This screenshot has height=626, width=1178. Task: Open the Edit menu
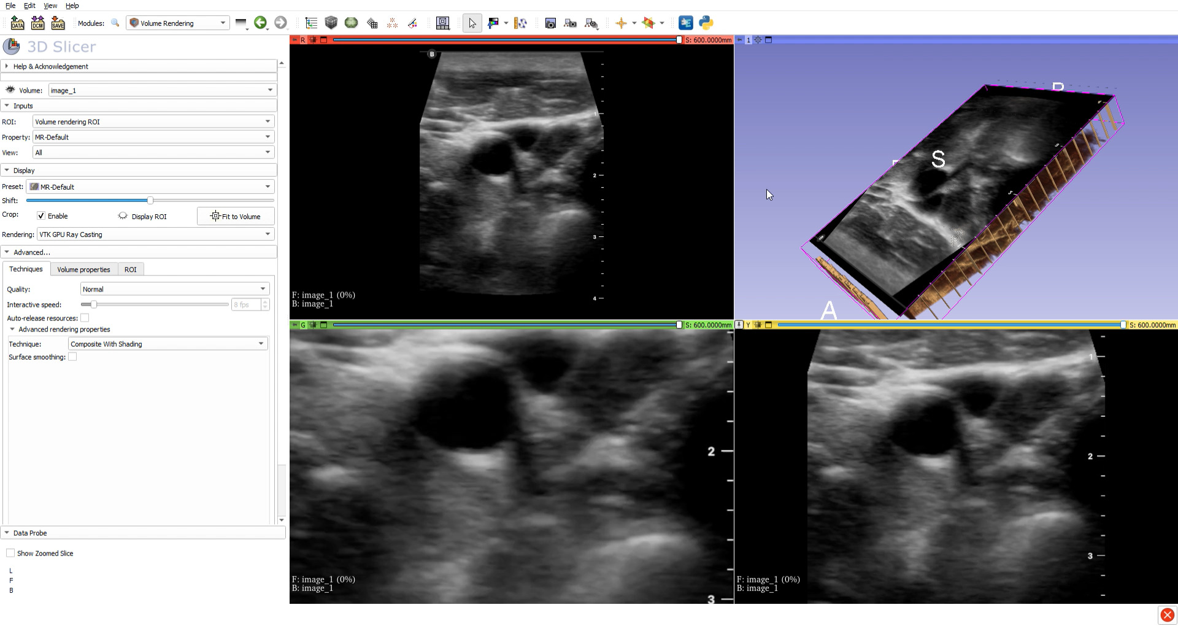tap(29, 6)
